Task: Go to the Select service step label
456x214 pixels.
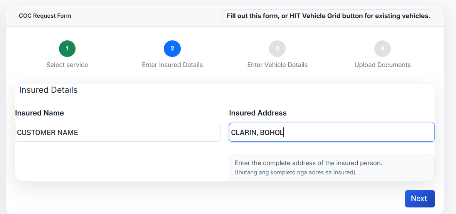Action: (x=67, y=65)
